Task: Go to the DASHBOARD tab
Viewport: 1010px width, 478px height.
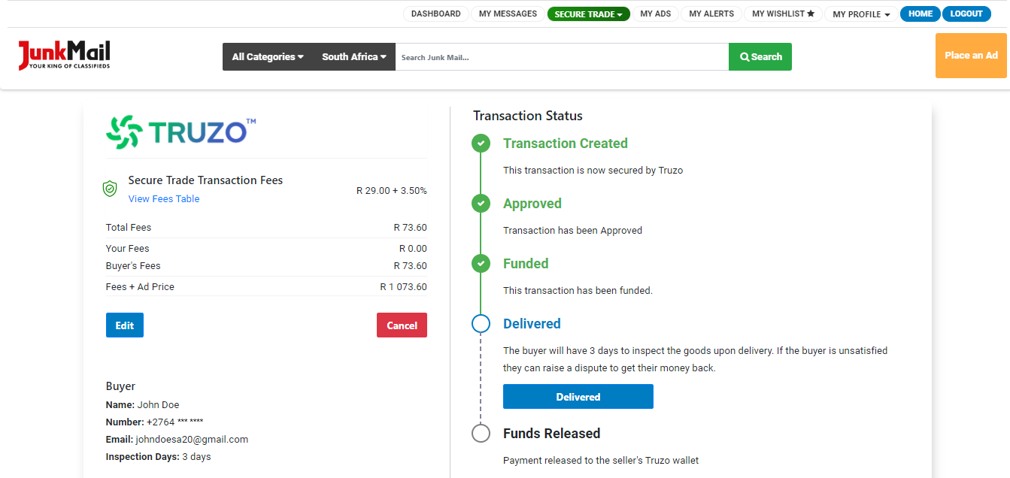Action: pos(435,13)
